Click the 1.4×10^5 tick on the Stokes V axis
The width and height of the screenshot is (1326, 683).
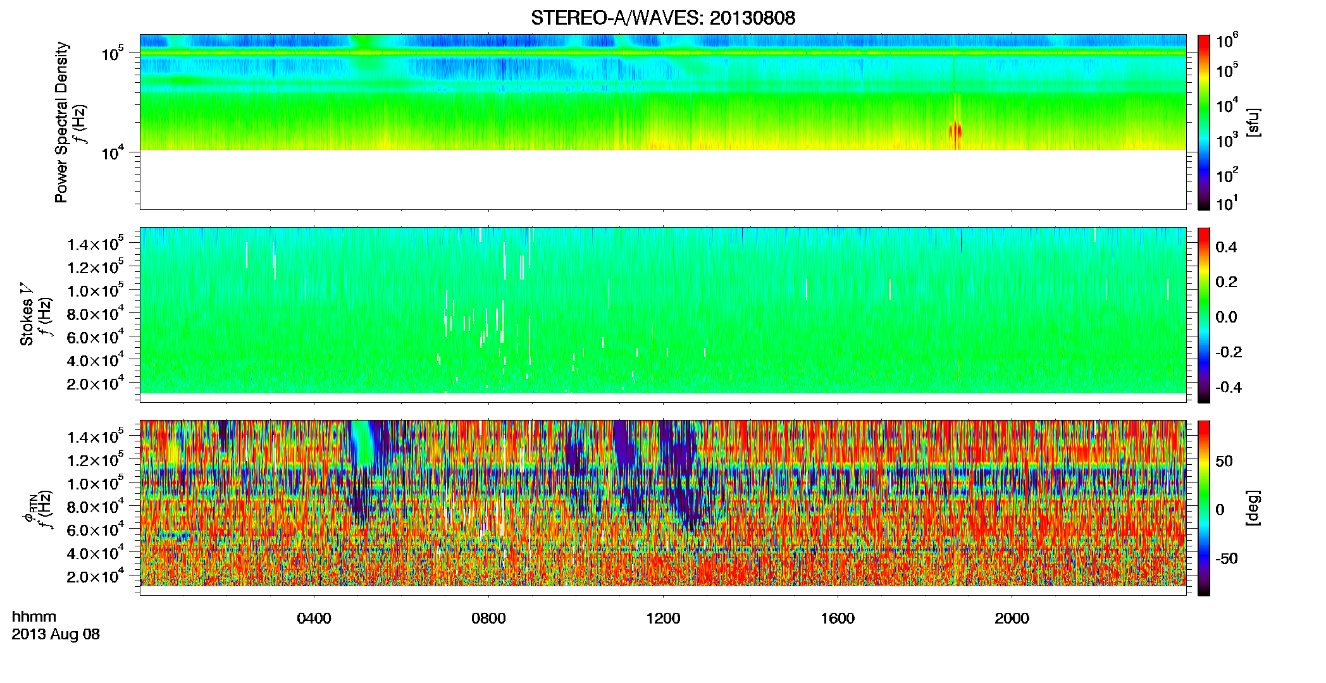pos(96,243)
